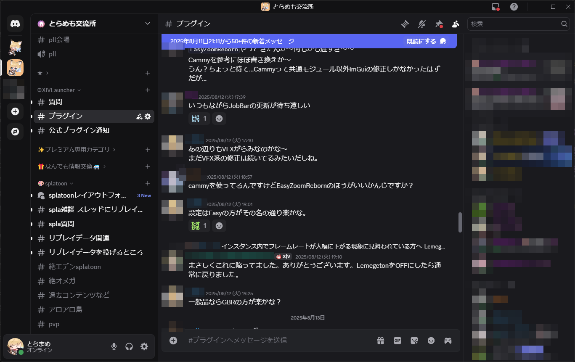575x362 pixels.
Task: Click the chat scrollbar thumb
Action: 460,222
